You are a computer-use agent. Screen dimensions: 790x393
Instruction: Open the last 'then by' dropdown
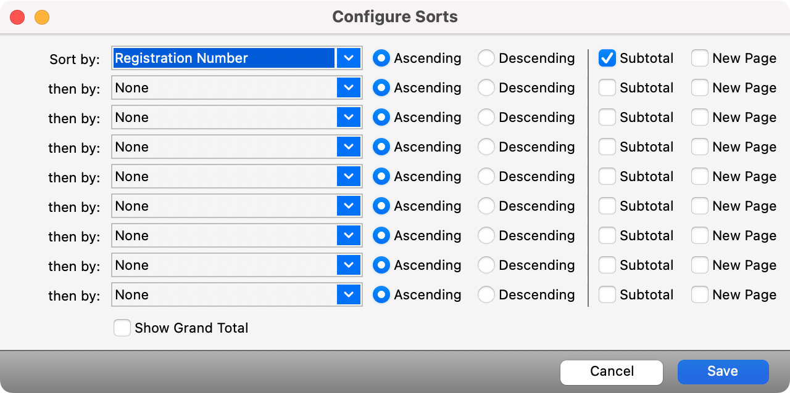pyautogui.click(x=349, y=294)
